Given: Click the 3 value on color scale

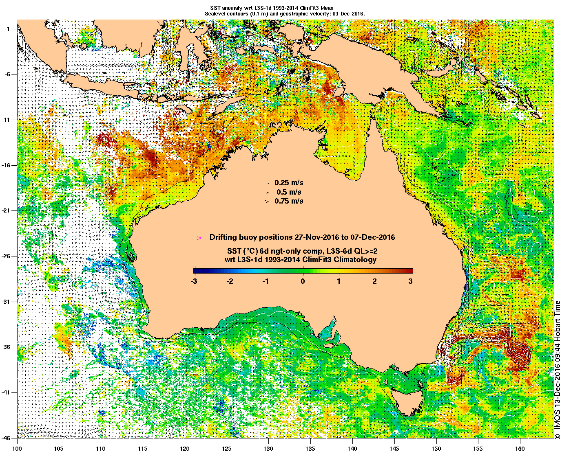Looking at the screenshot, I should pos(410,281).
